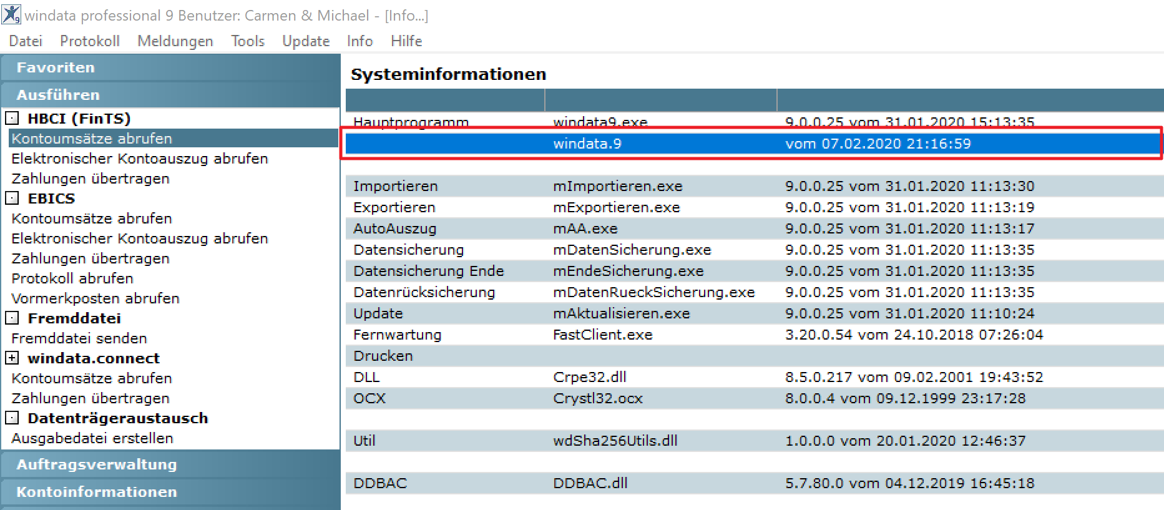Expand the Favoriten sidebar section
The width and height of the screenshot is (1164, 510).
coord(170,67)
